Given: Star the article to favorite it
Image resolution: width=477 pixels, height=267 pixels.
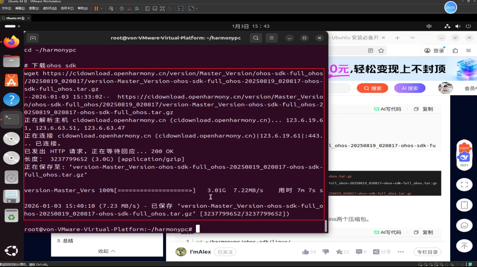Looking at the screenshot, I should [x=339, y=252].
